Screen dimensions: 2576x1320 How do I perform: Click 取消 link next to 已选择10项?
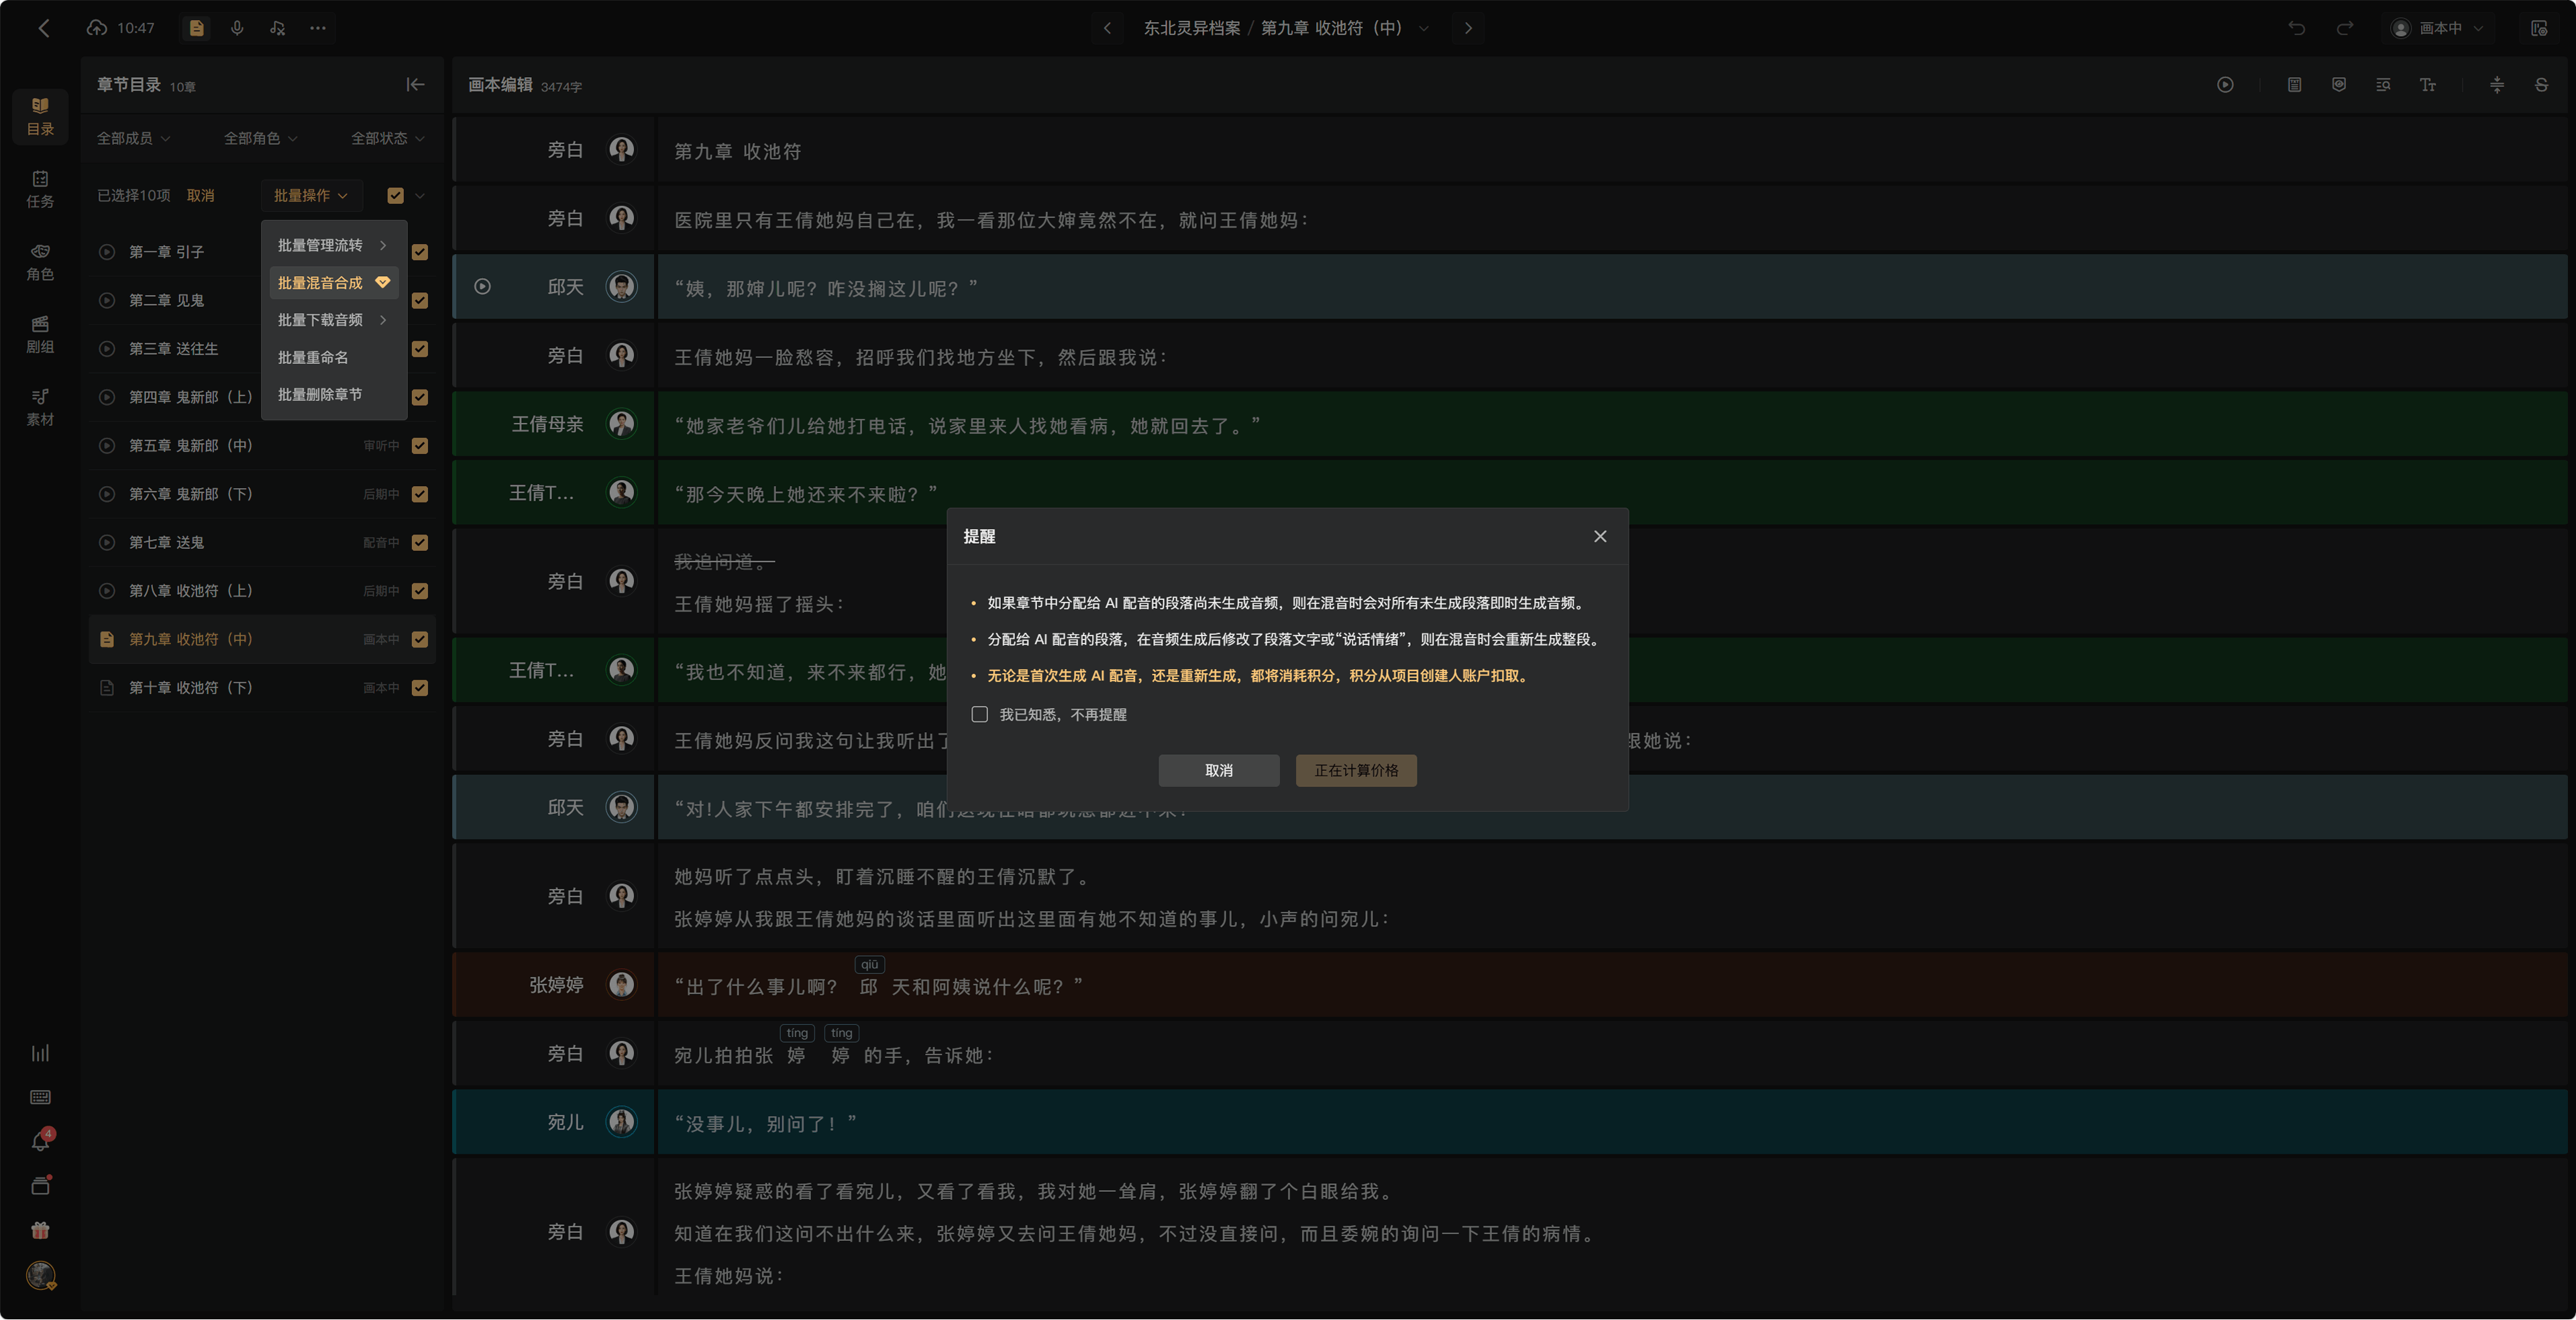pyautogui.click(x=200, y=196)
